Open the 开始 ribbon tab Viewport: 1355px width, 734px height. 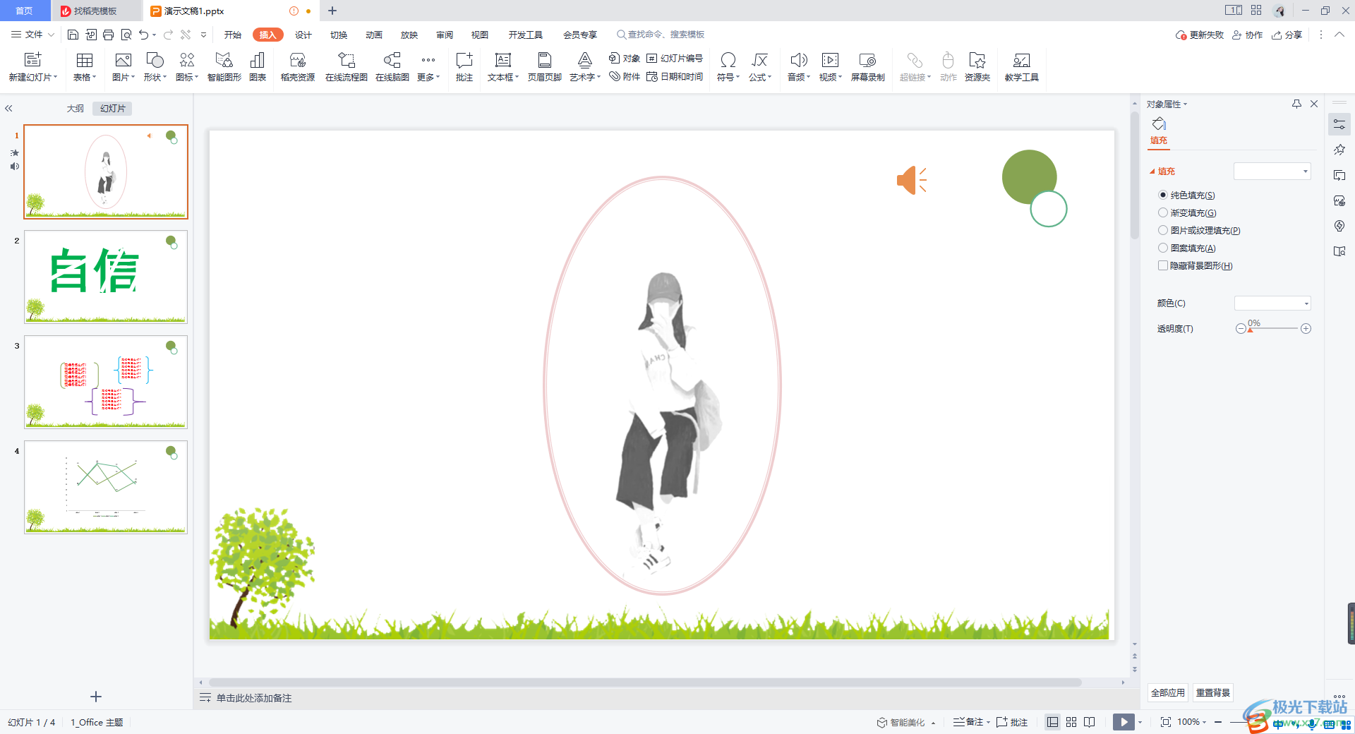click(x=233, y=35)
